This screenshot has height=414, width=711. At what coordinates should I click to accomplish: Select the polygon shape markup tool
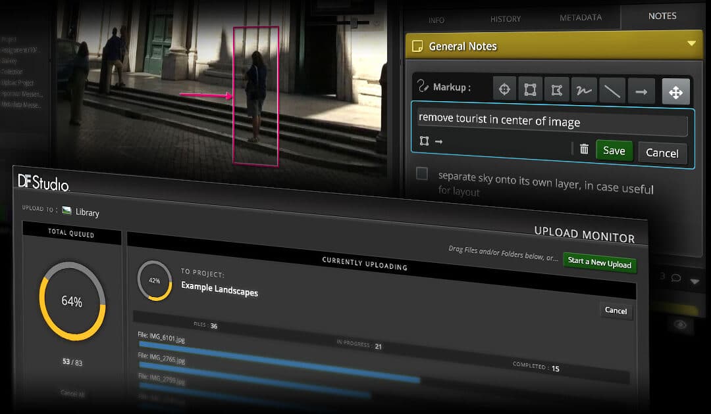pos(557,90)
